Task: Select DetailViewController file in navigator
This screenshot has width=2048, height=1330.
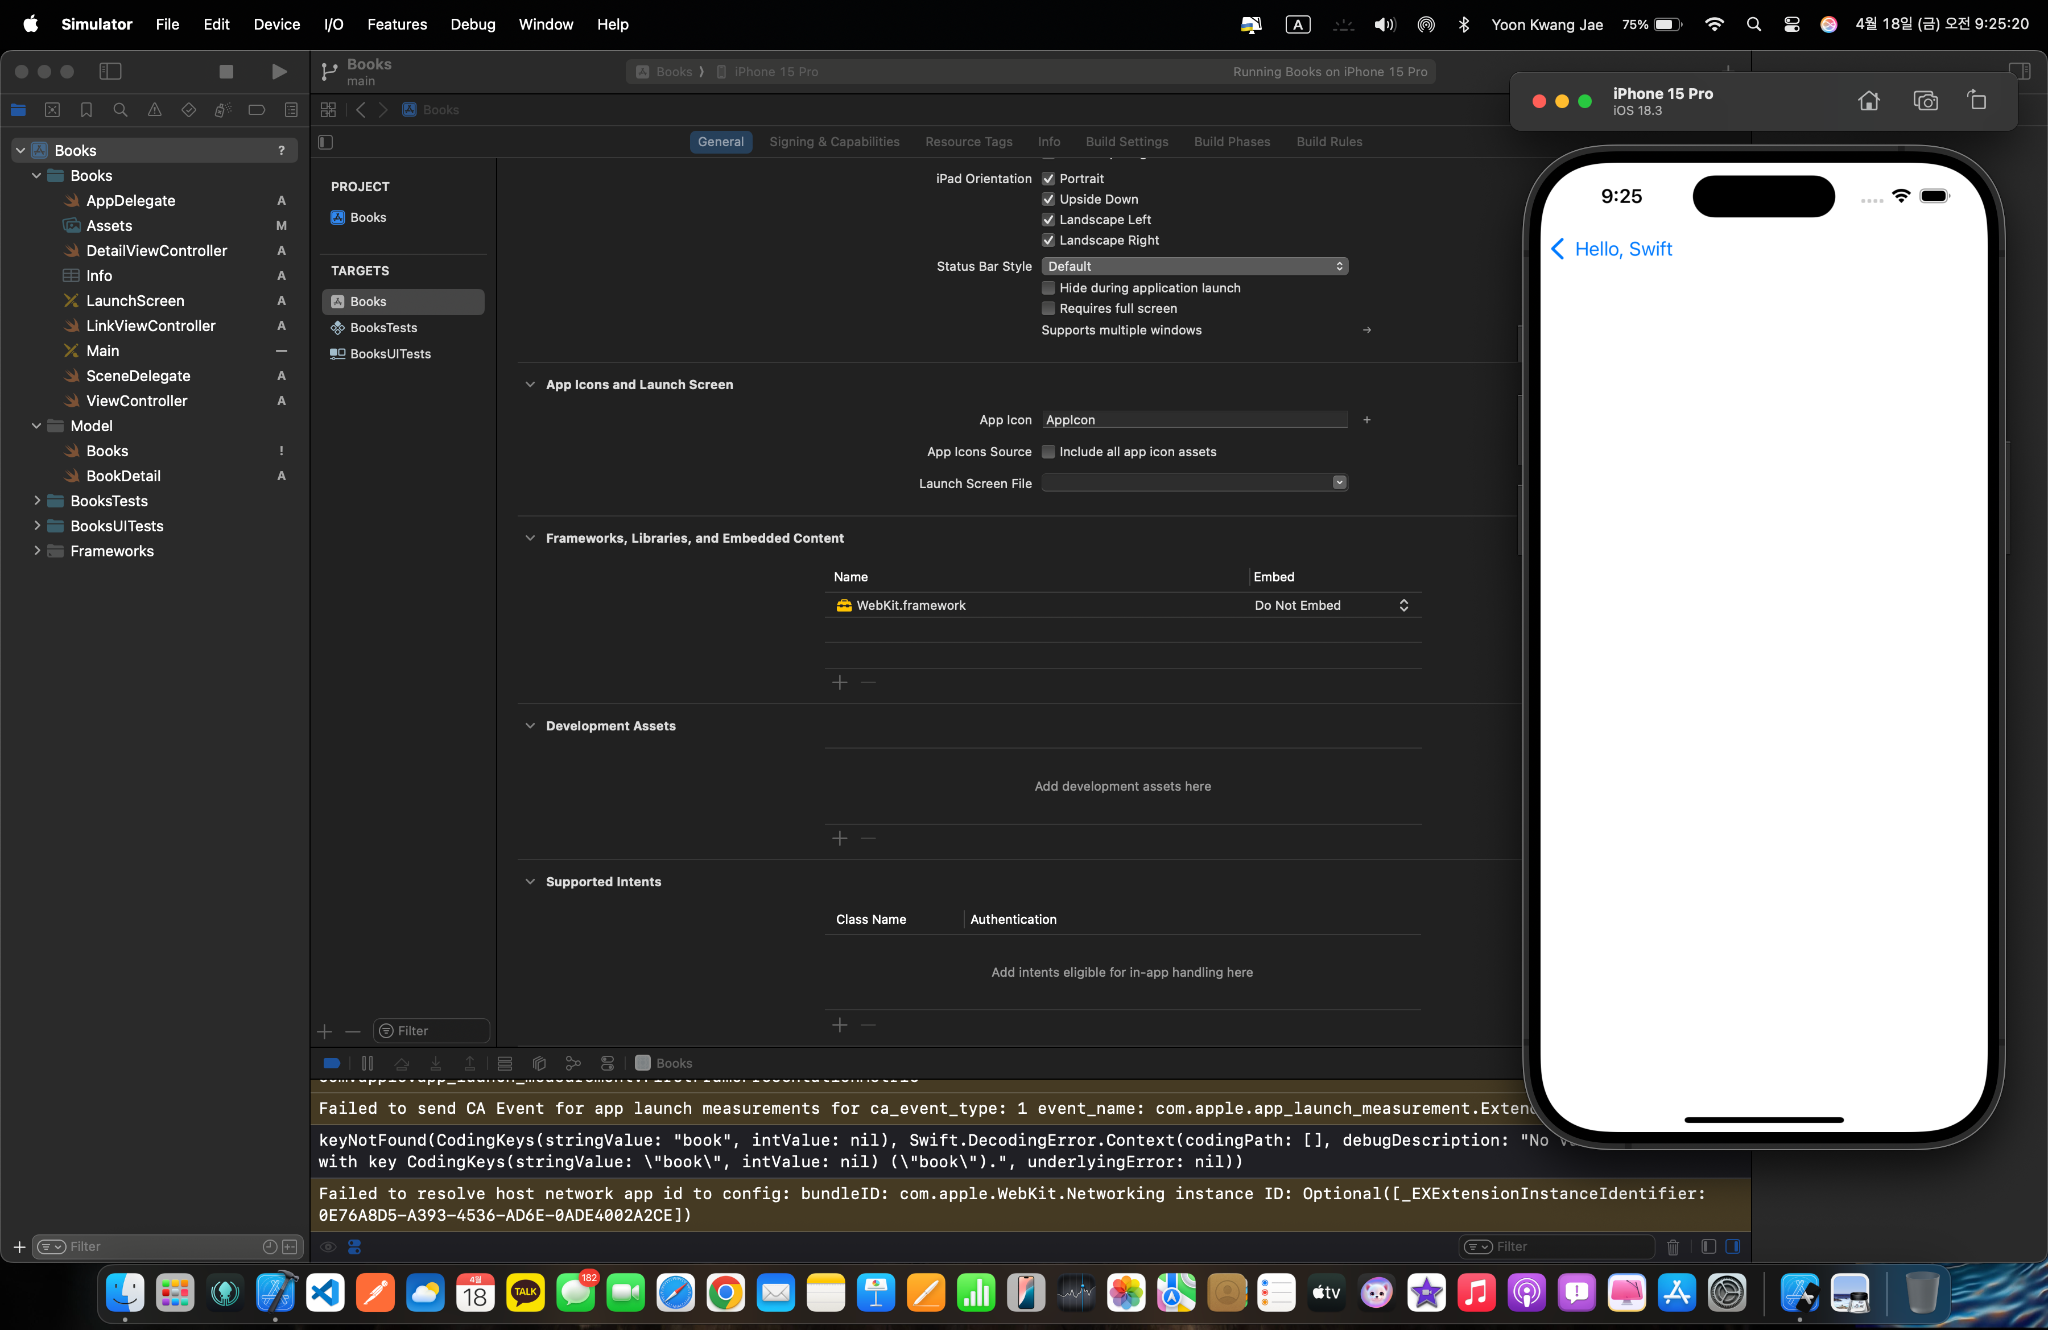Action: tap(156, 250)
